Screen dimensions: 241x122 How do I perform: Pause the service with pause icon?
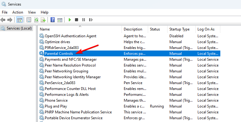point(84,20)
